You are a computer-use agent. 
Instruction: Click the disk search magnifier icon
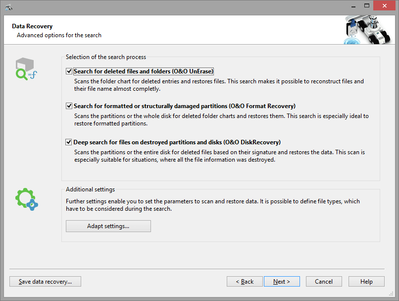coord(26,69)
